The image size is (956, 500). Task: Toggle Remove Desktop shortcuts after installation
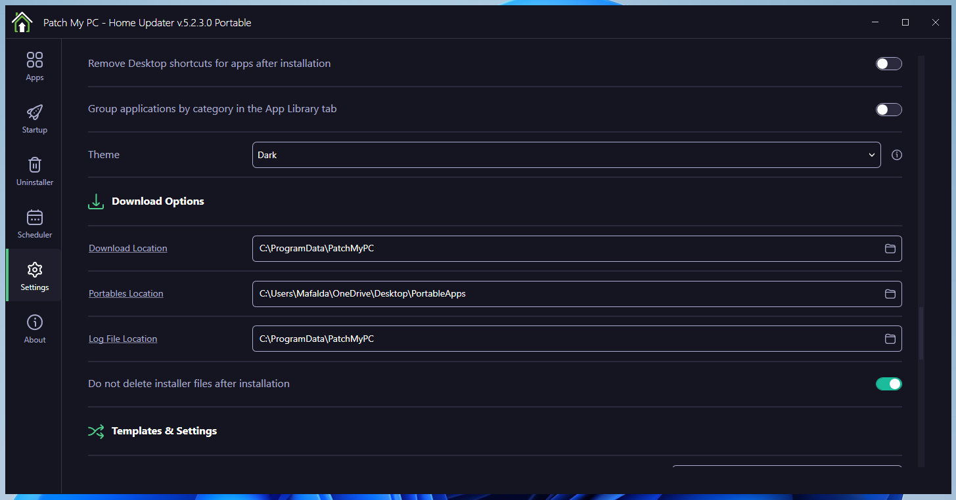889,64
